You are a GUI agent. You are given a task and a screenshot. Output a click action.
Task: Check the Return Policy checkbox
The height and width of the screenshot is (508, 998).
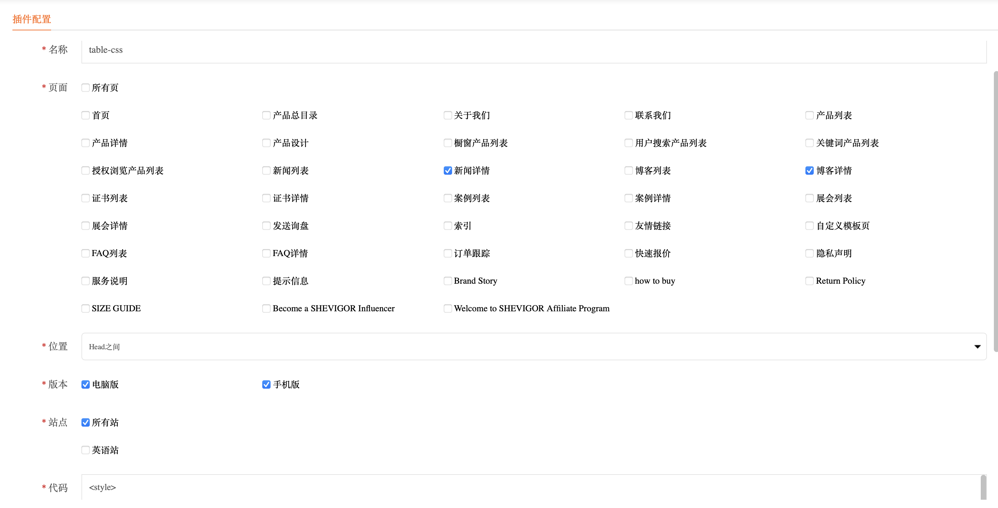pos(810,281)
